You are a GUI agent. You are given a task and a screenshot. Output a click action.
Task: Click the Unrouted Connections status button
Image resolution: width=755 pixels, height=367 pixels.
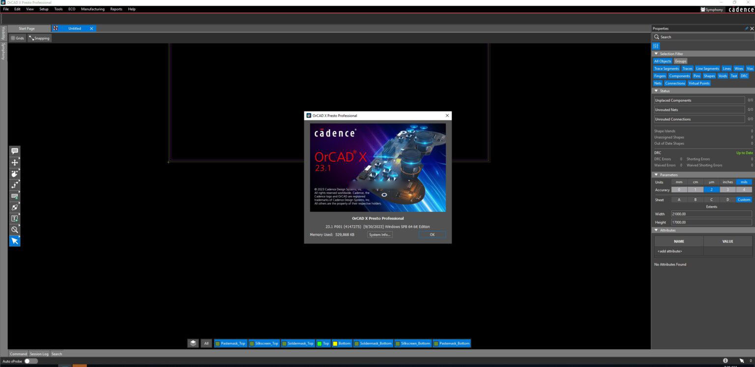699,119
